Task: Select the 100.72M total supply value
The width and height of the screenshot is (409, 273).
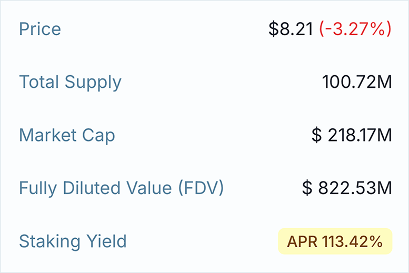Action: pos(357,82)
